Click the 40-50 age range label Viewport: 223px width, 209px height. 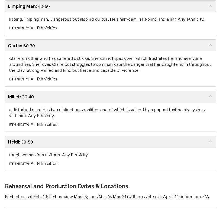coord(44,6)
